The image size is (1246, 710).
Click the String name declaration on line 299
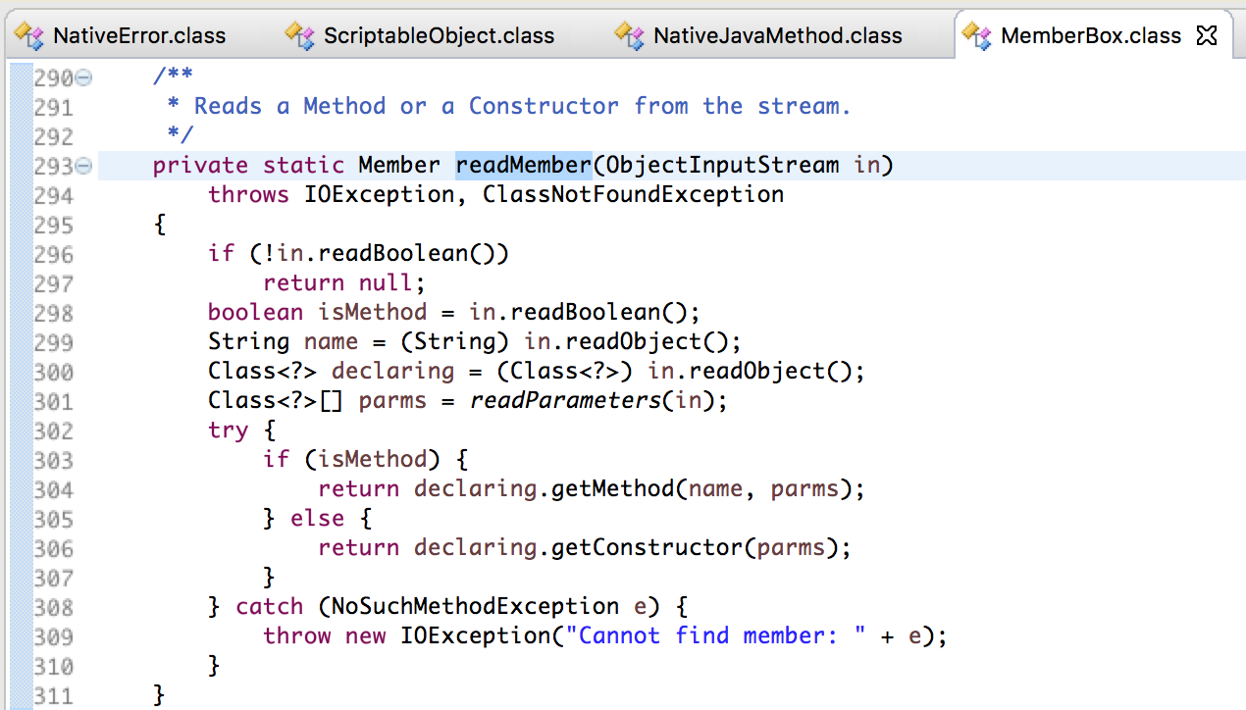tap(284, 341)
